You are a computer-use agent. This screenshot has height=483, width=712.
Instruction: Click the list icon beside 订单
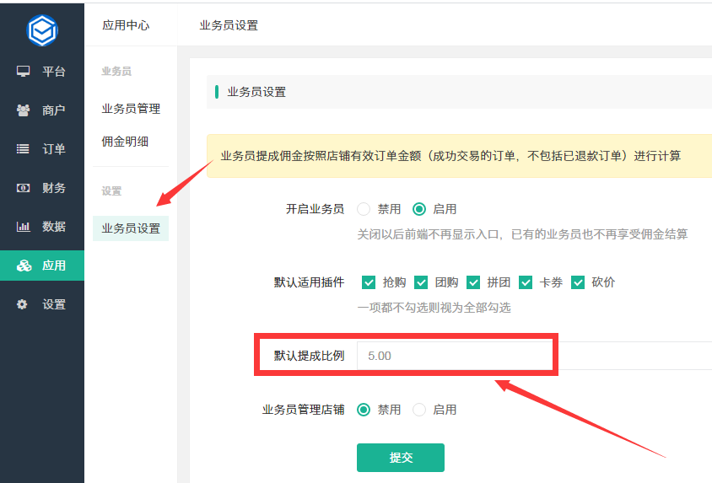23,148
